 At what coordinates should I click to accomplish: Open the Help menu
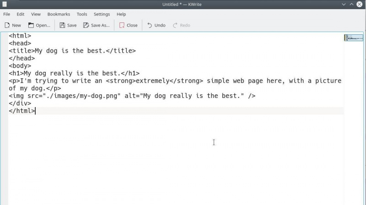click(x=121, y=14)
